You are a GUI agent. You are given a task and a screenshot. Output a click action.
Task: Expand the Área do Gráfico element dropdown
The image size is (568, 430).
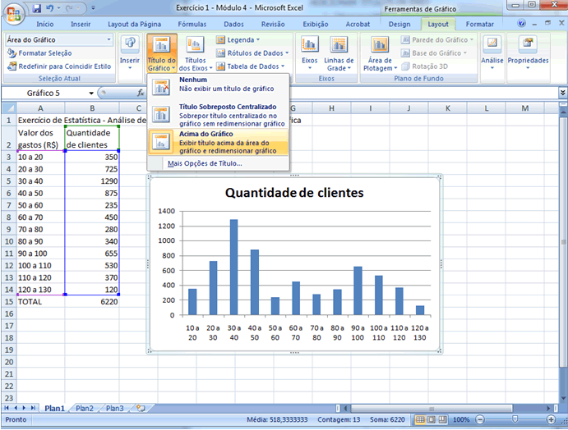coord(109,39)
